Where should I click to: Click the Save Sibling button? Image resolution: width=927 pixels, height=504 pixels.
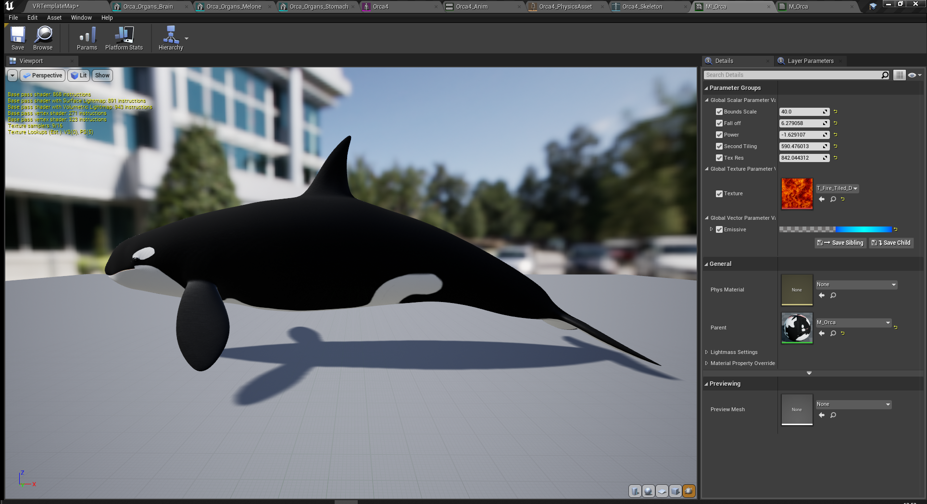tap(840, 242)
